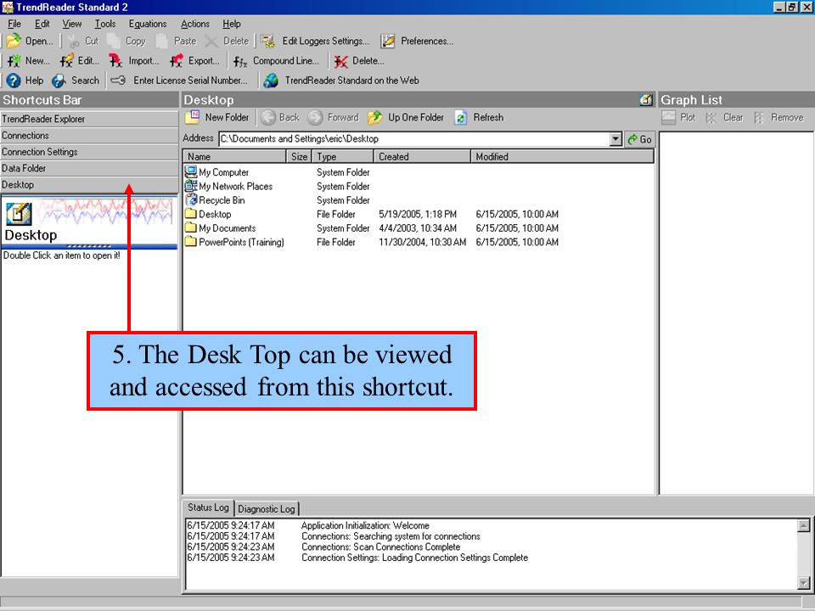The height and width of the screenshot is (611, 815).
Task: Import an equation via Import icon
Action: pyautogui.click(x=115, y=61)
